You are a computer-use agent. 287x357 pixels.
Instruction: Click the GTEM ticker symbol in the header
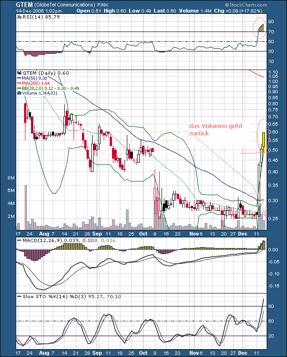point(25,5)
